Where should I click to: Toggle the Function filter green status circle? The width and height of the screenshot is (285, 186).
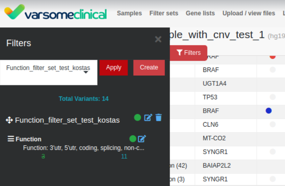[x=133, y=139]
